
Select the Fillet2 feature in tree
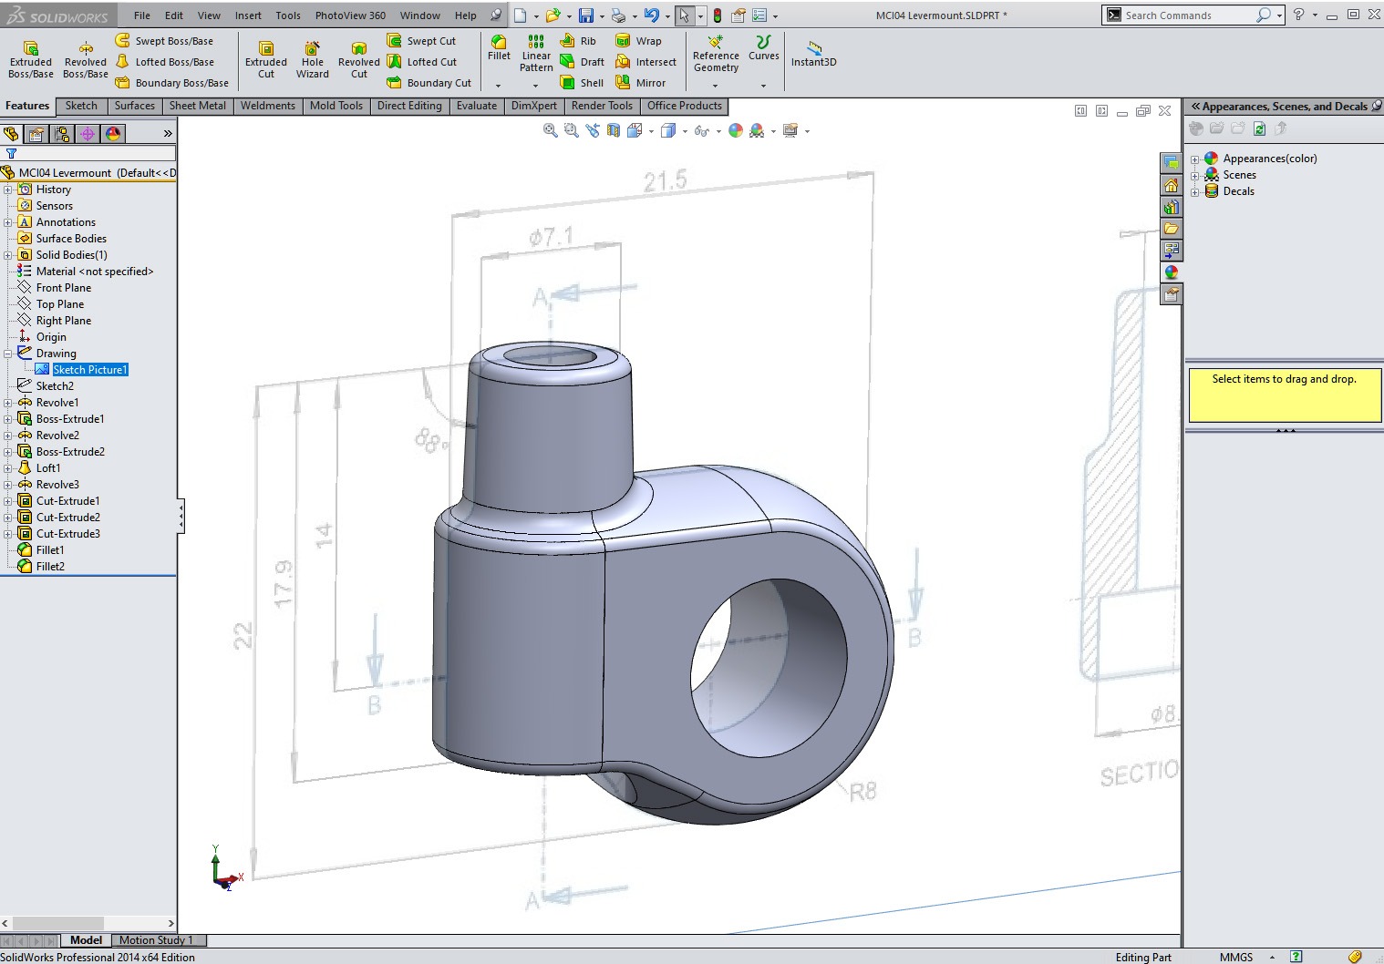(x=50, y=567)
